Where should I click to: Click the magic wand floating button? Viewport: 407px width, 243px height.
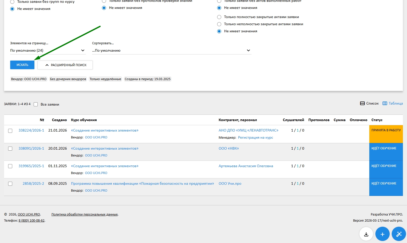[399, 234]
